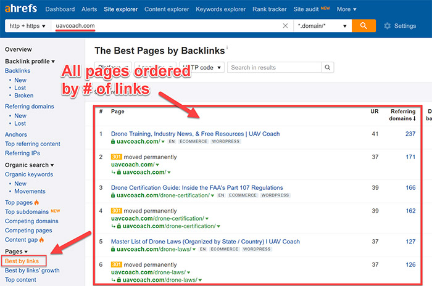Select Best by links in sidebar

click(22, 261)
